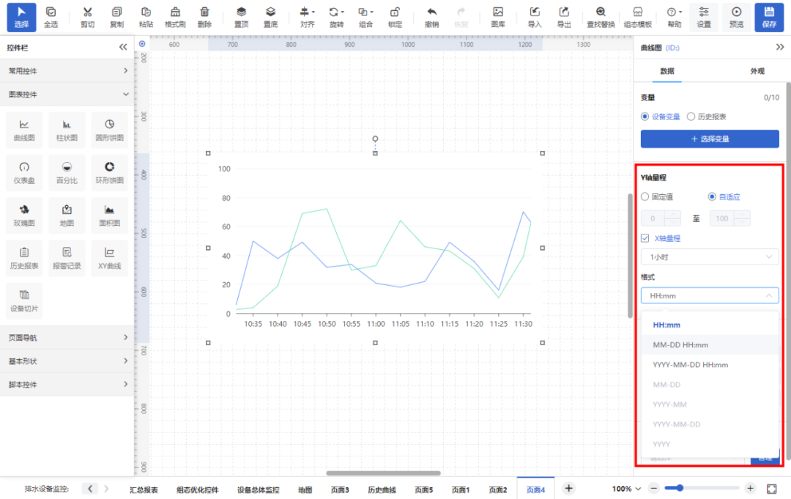
Task: Open the 1小时 X-axis range dropdown
Action: pos(710,256)
